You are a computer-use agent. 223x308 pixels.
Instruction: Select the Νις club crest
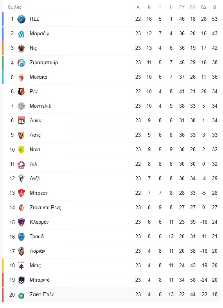21,48
